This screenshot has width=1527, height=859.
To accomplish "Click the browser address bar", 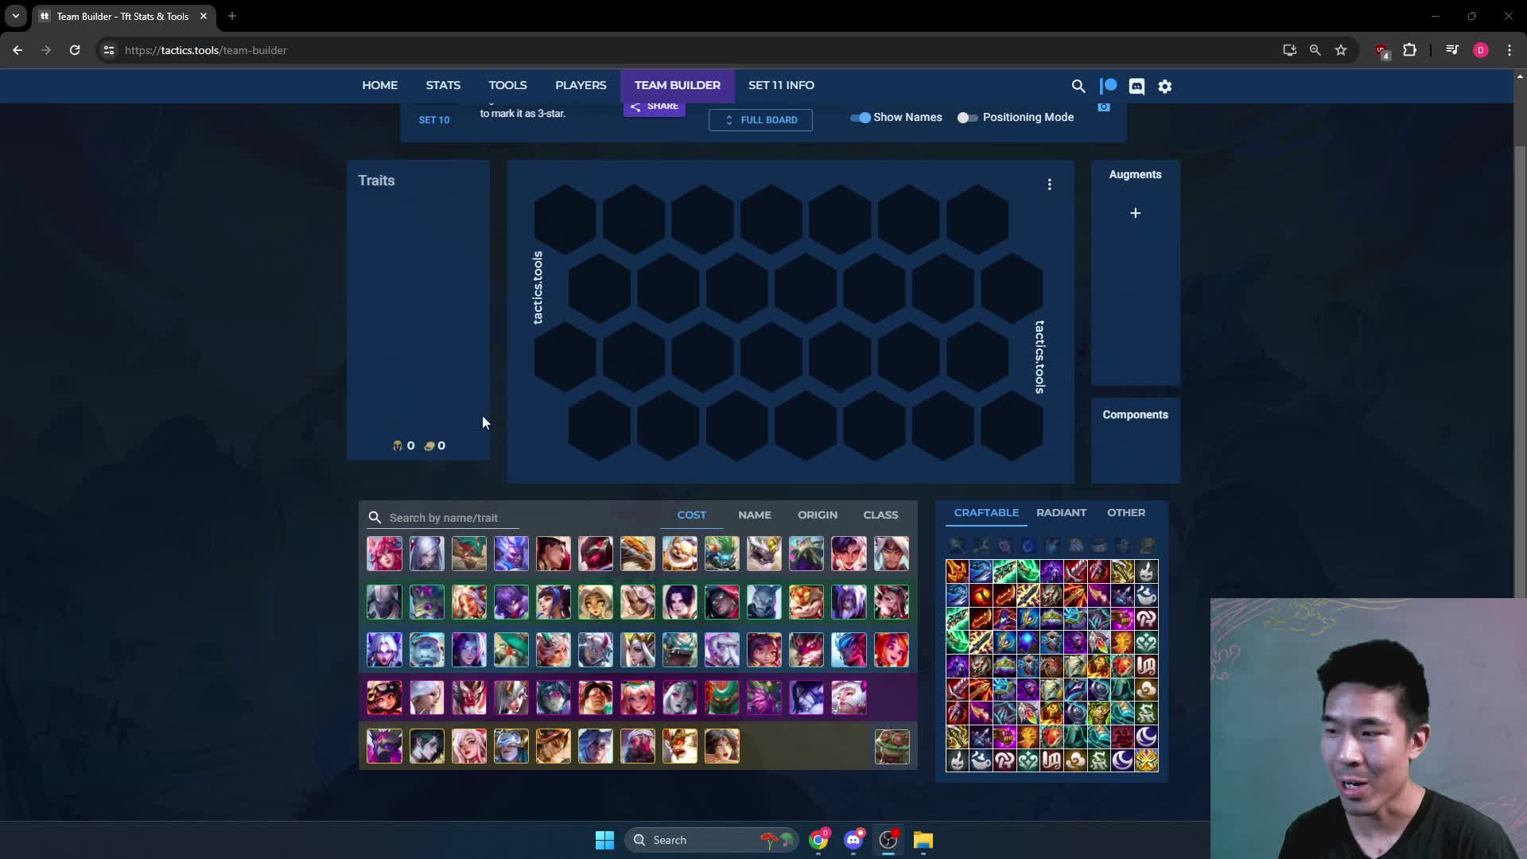I will tap(692, 50).
